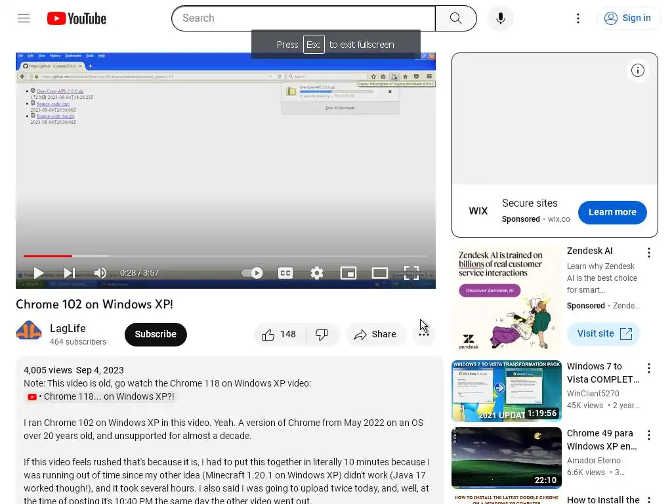Image resolution: width=672 pixels, height=504 pixels.
Task: Toggle the Autoplay switch in player
Action: point(252,273)
